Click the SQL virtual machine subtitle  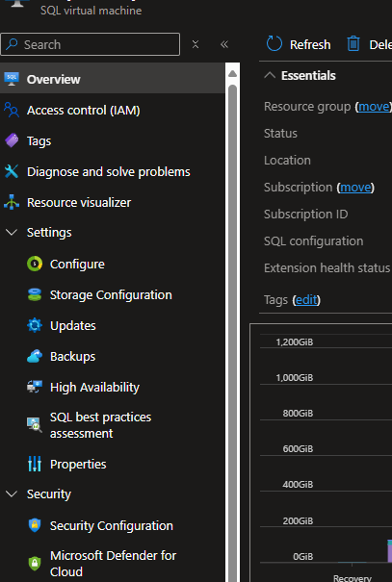click(x=91, y=11)
